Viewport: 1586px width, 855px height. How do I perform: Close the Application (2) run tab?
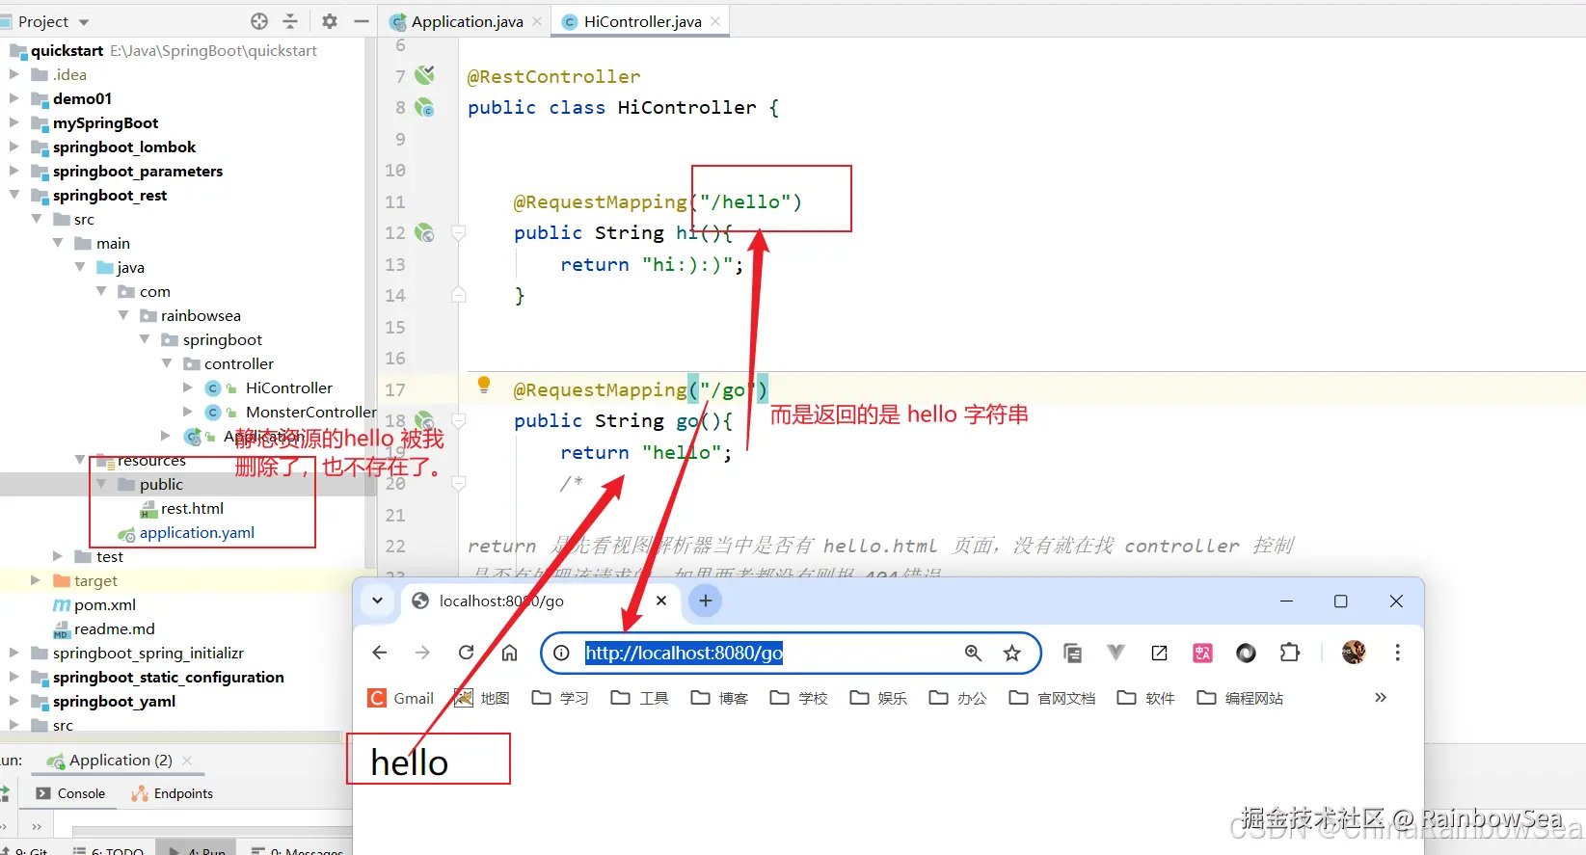187,760
